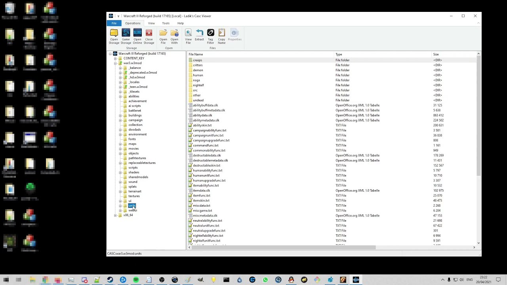Collapse the Warcraft III Reforged root node
The image size is (507, 285).
point(111,53)
